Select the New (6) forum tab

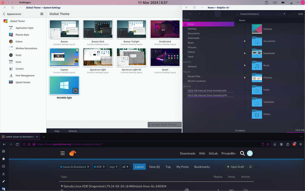[154, 167]
